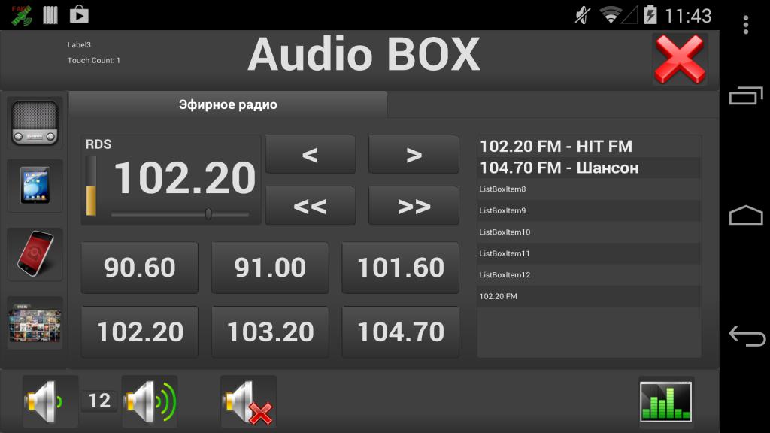This screenshot has height=433, width=770.
Task: Tune down one step with < button
Action: (x=310, y=155)
